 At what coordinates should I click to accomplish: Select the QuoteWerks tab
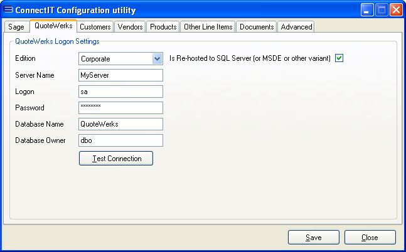(x=53, y=26)
